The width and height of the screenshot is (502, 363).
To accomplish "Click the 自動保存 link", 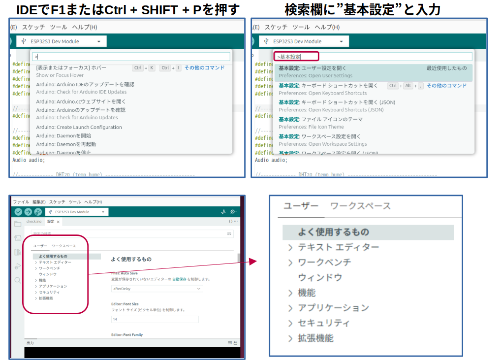I will click(x=179, y=279).
